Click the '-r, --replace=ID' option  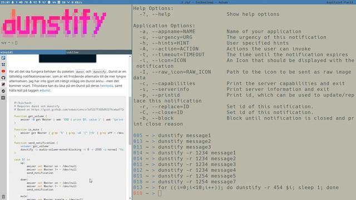(x=164, y=107)
